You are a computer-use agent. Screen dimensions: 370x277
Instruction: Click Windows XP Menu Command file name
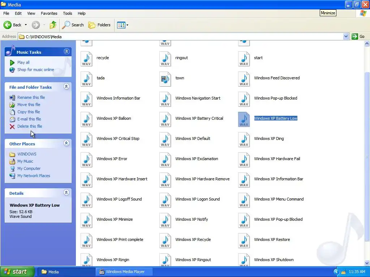(x=279, y=199)
